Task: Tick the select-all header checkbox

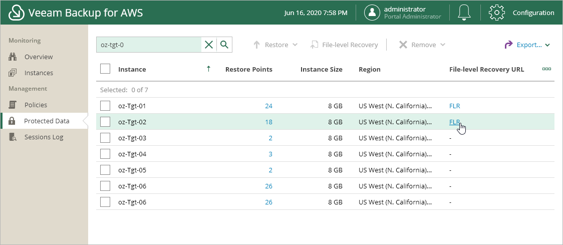Action: (x=105, y=69)
